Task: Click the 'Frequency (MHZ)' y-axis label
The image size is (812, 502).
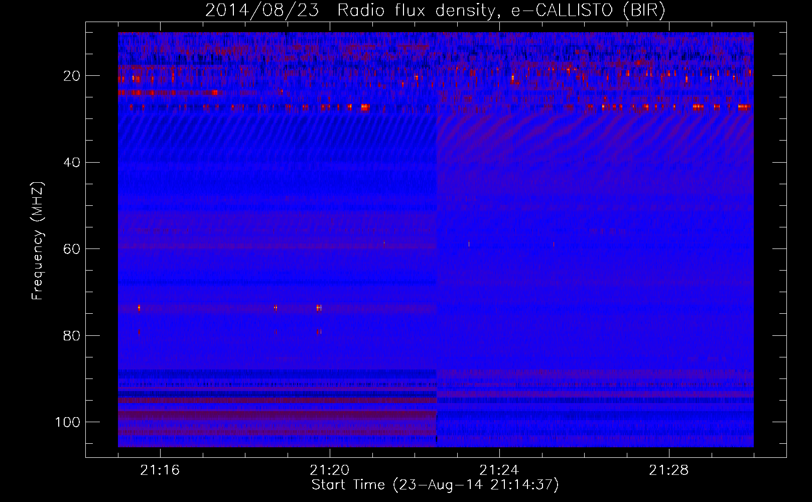Action: [x=38, y=241]
